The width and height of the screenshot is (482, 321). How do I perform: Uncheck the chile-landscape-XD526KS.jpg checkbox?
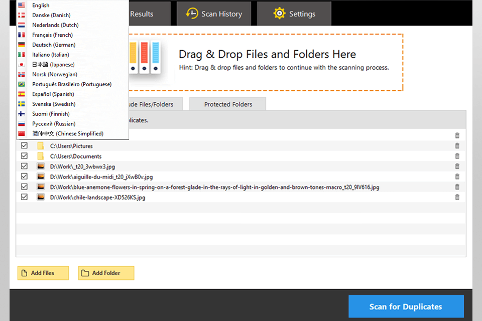click(x=24, y=197)
